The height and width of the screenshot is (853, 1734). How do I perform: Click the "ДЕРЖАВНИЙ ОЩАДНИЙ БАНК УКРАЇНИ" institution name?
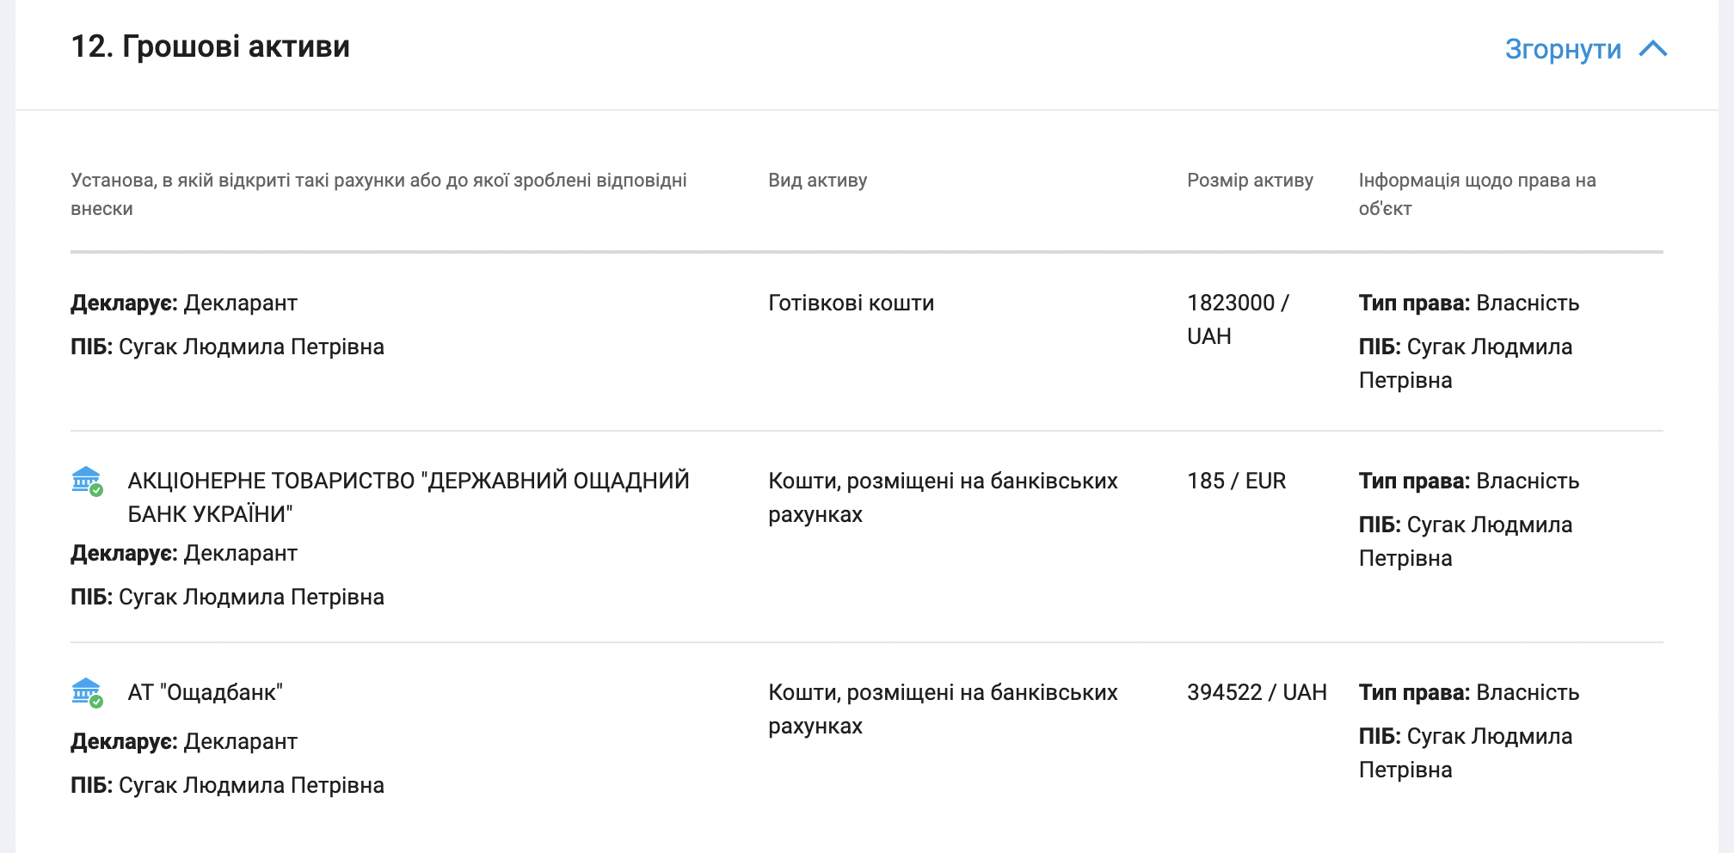409,497
